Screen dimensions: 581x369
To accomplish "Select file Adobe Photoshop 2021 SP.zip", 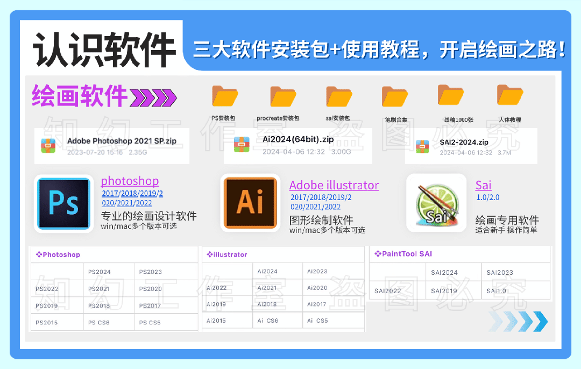I will 111,146.
